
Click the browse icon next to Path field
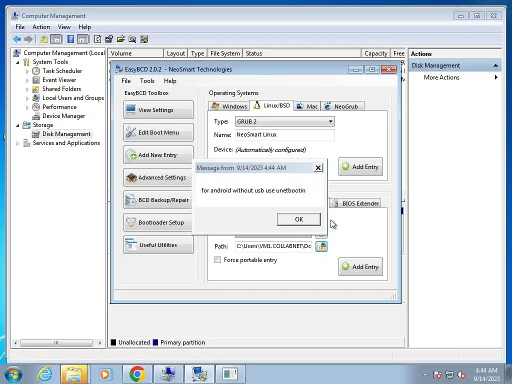point(321,246)
